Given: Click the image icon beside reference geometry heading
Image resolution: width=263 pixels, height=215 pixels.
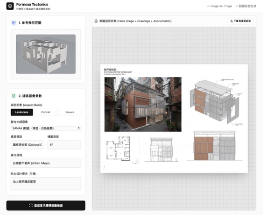Looking at the screenshot, I should coord(14,23).
